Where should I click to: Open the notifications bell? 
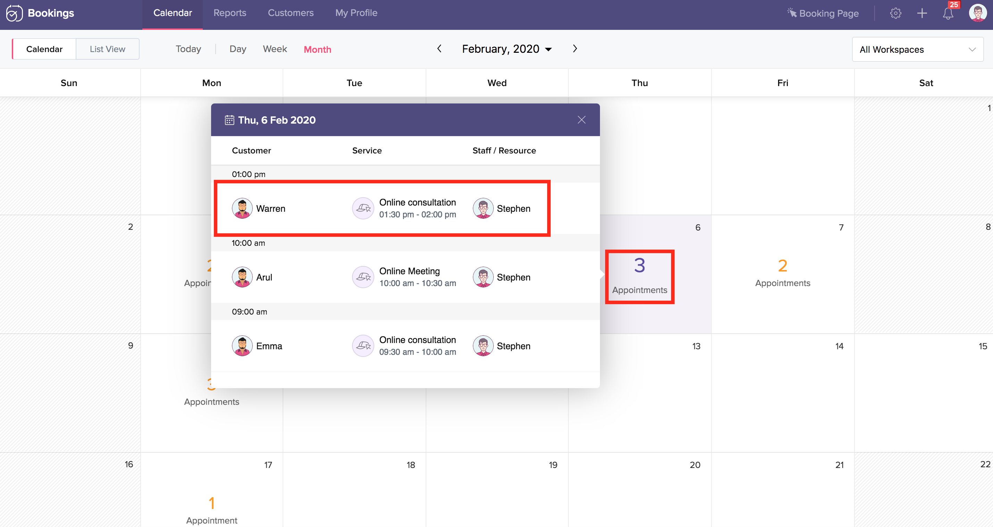point(948,14)
